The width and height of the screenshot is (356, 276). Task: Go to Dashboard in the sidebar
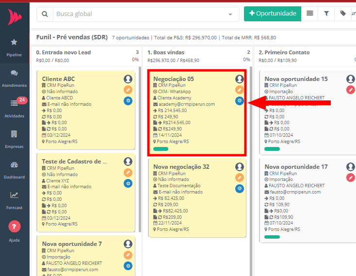(14, 170)
